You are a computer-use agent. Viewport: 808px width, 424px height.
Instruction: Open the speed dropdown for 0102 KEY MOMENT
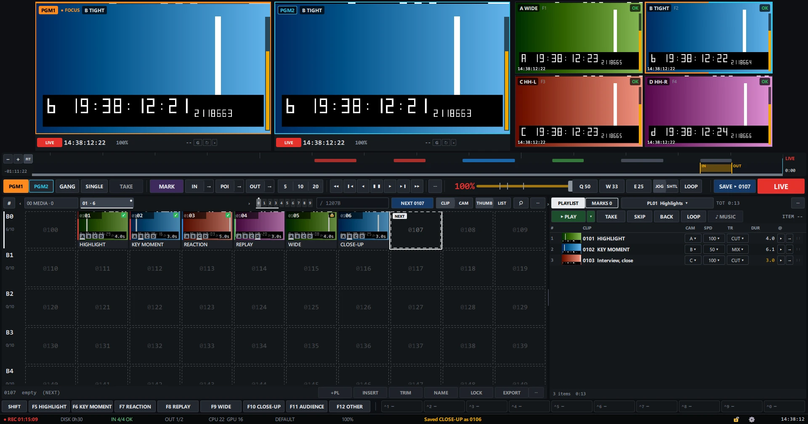(714, 250)
